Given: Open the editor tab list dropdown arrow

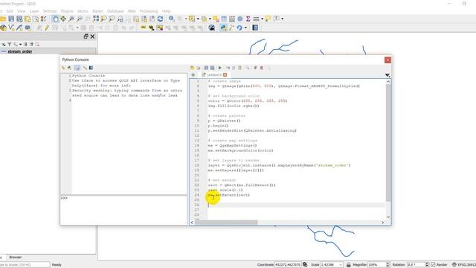Looking at the screenshot, I should tap(387, 75).
